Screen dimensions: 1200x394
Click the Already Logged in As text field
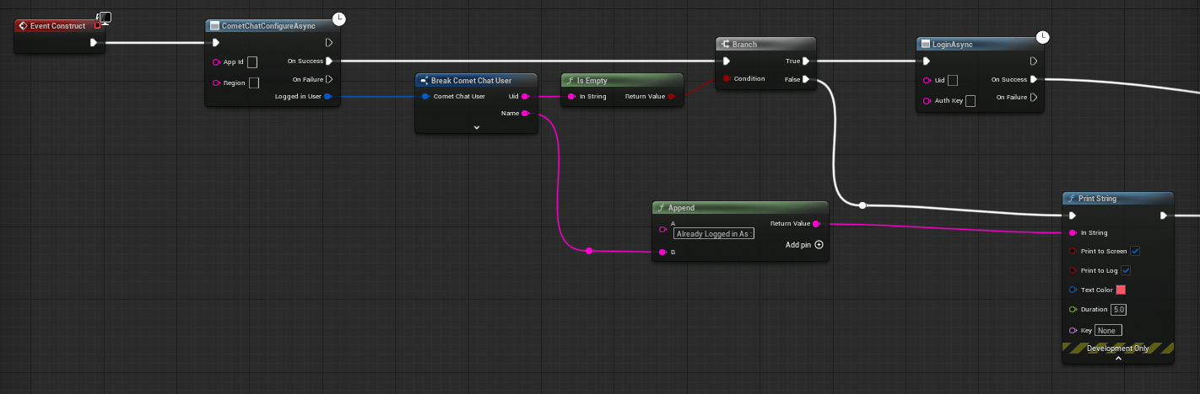pyautogui.click(x=712, y=233)
